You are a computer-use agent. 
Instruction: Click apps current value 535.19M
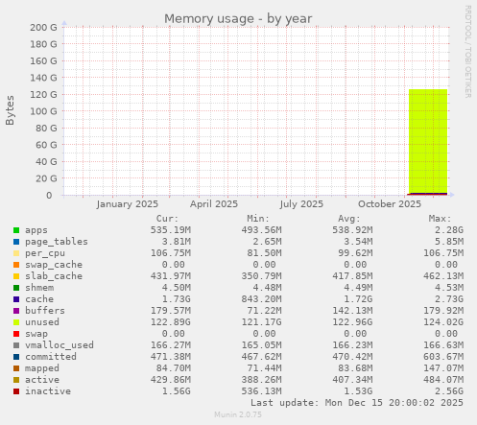(171, 230)
